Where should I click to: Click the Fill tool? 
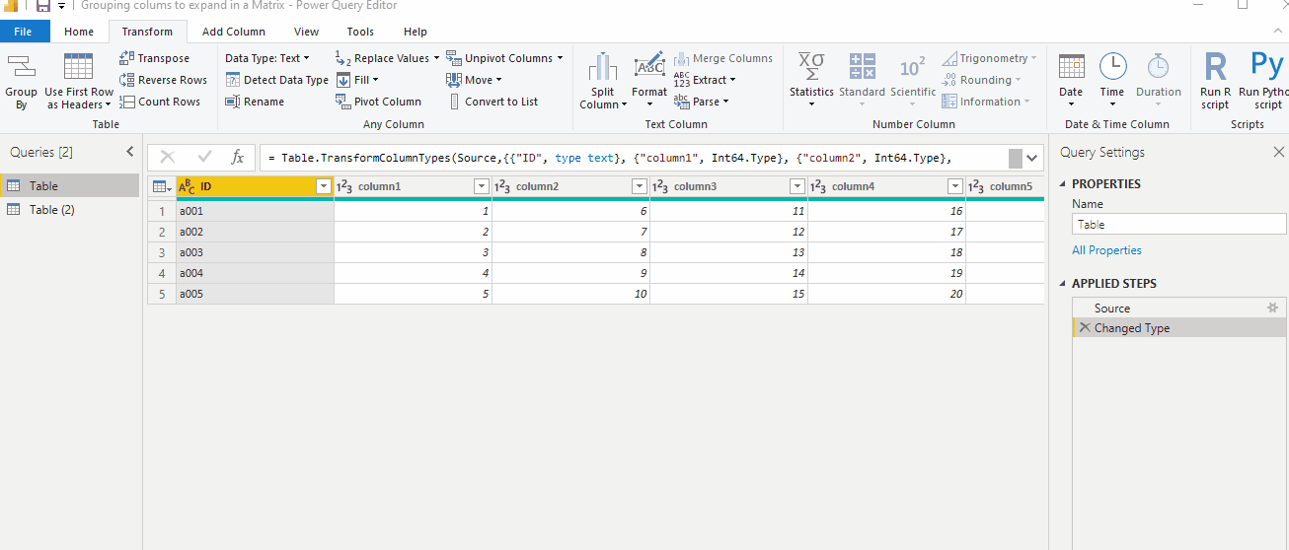click(x=357, y=80)
